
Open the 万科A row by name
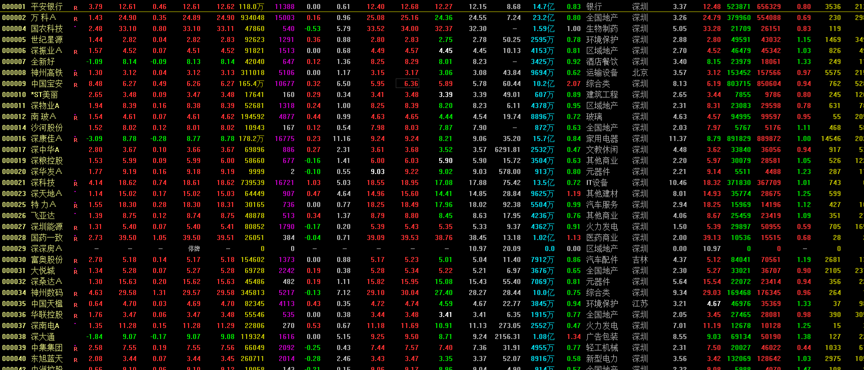coord(44,17)
